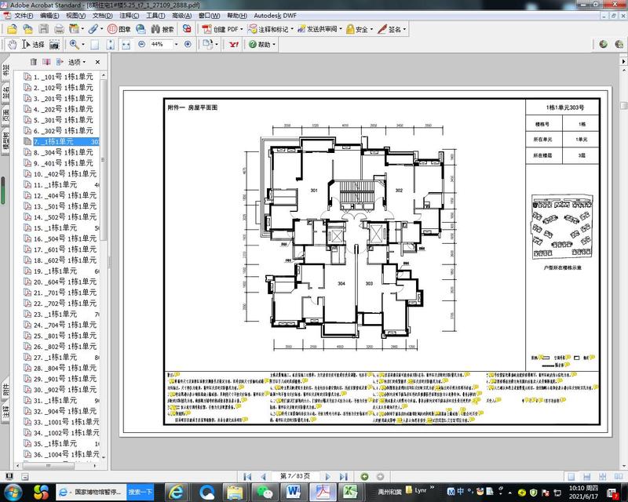
Task: Open 签名 side panel tab
Action: tap(5, 93)
